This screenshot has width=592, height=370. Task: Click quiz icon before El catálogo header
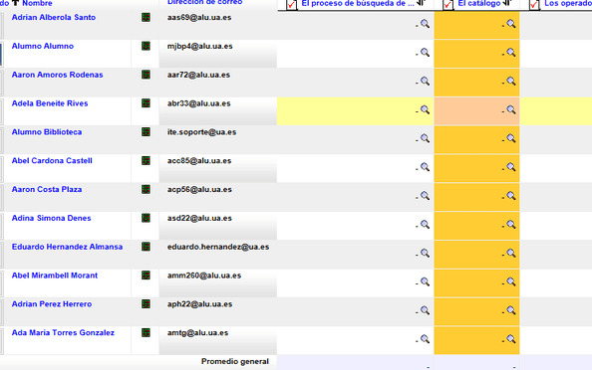[448, 5]
